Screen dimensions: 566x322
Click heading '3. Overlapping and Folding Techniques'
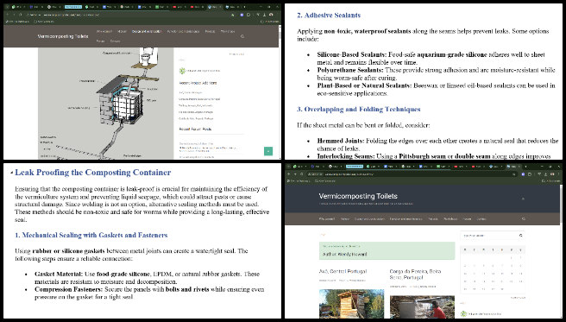(x=358, y=109)
